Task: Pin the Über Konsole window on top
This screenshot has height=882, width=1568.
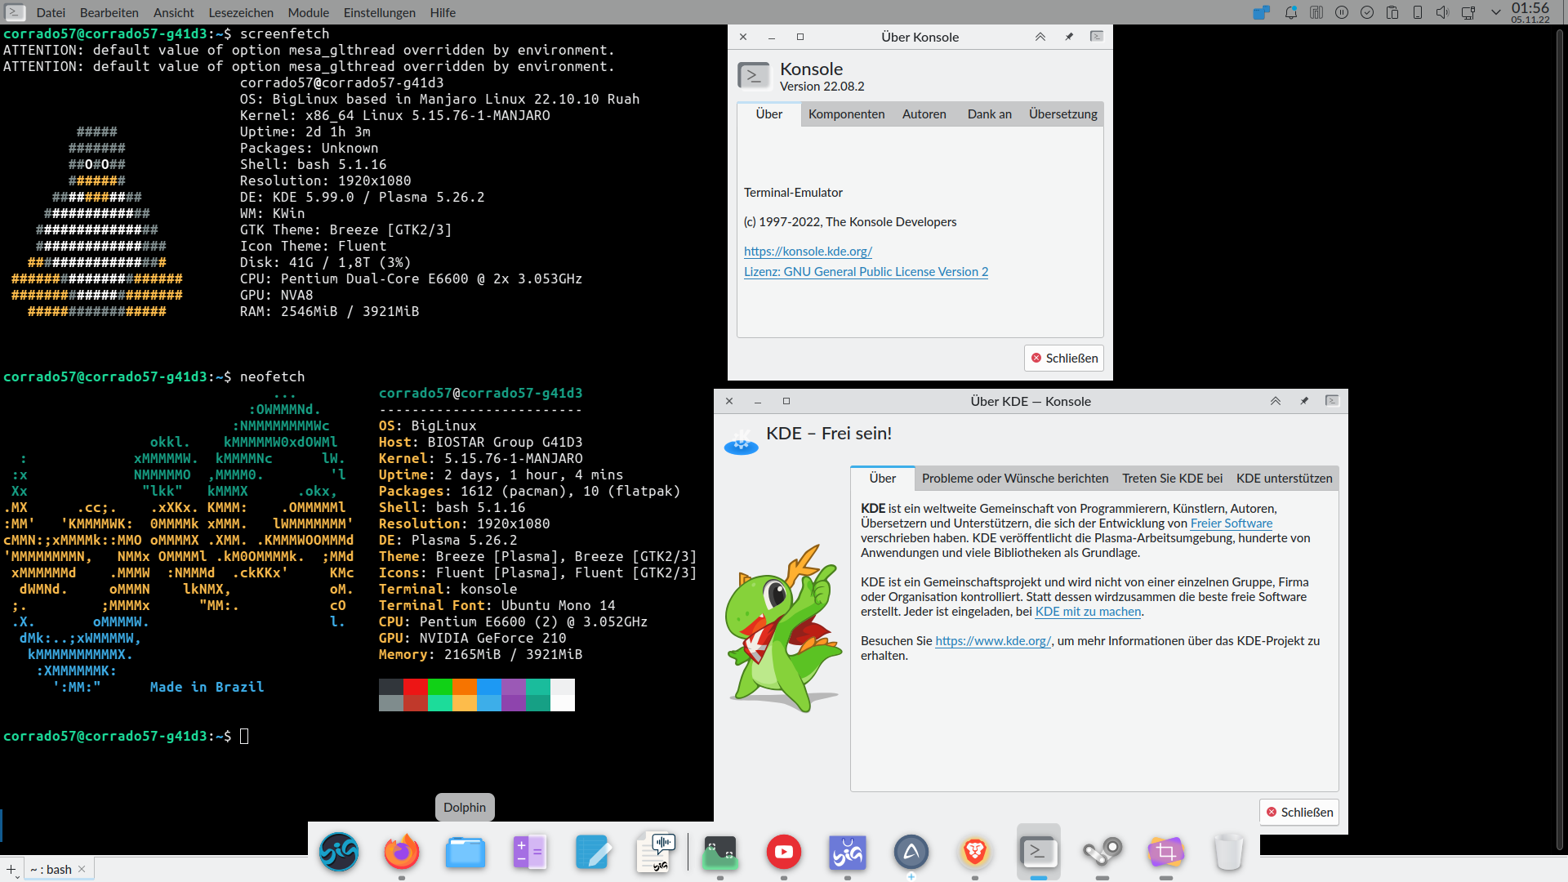Action: pyautogui.click(x=1069, y=37)
